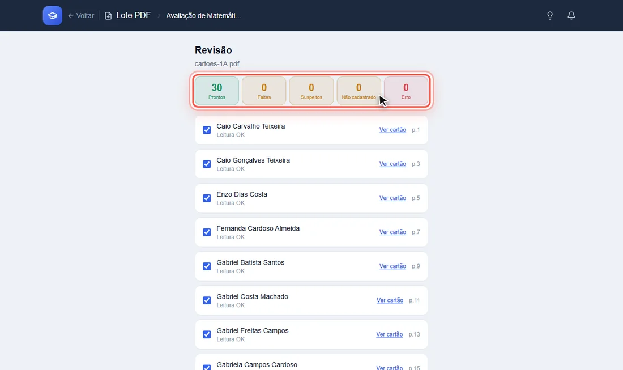The width and height of the screenshot is (623, 370).
Task: Click the PDF upload file icon
Action: click(x=108, y=16)
